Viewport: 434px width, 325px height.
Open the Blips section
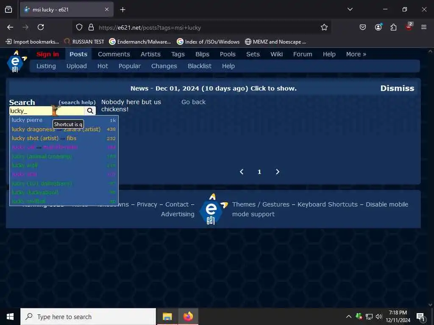202,54
